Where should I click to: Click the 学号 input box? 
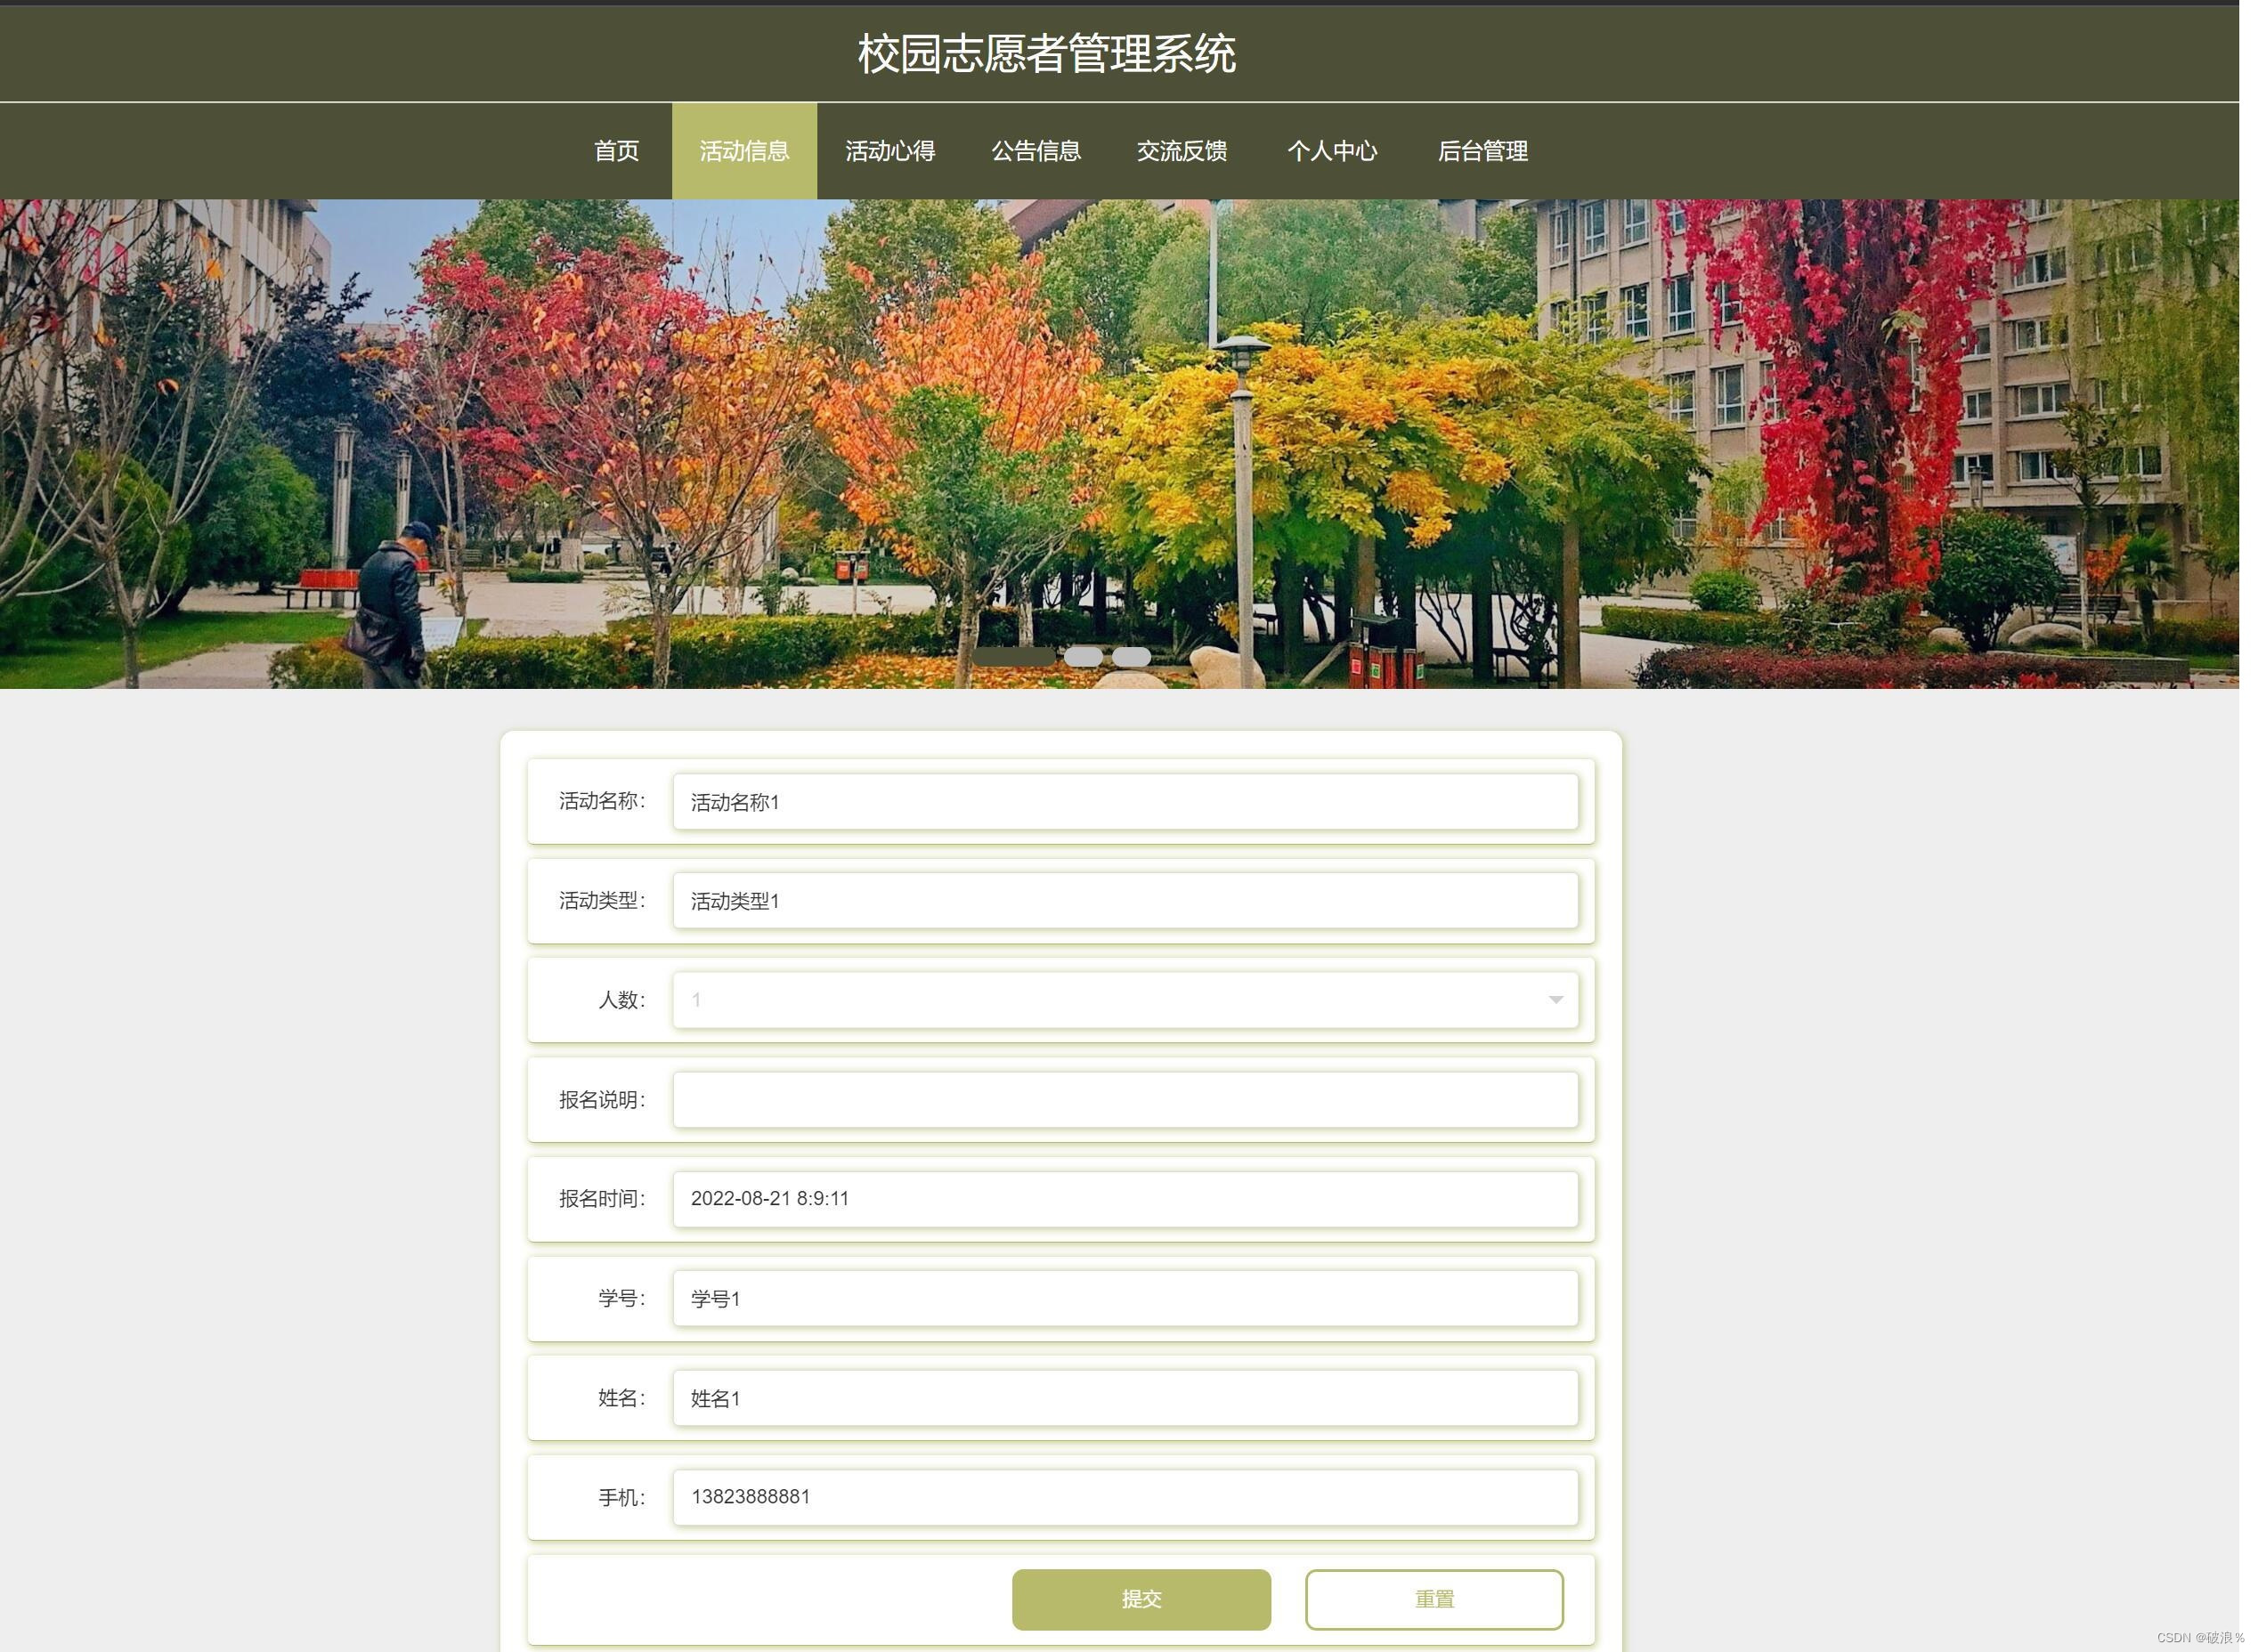1125,1298
